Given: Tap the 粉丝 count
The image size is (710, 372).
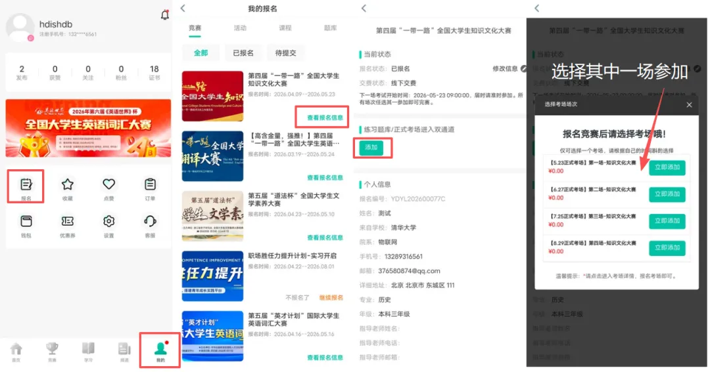Looking at the screenshot, I should [x=121, y=72].
